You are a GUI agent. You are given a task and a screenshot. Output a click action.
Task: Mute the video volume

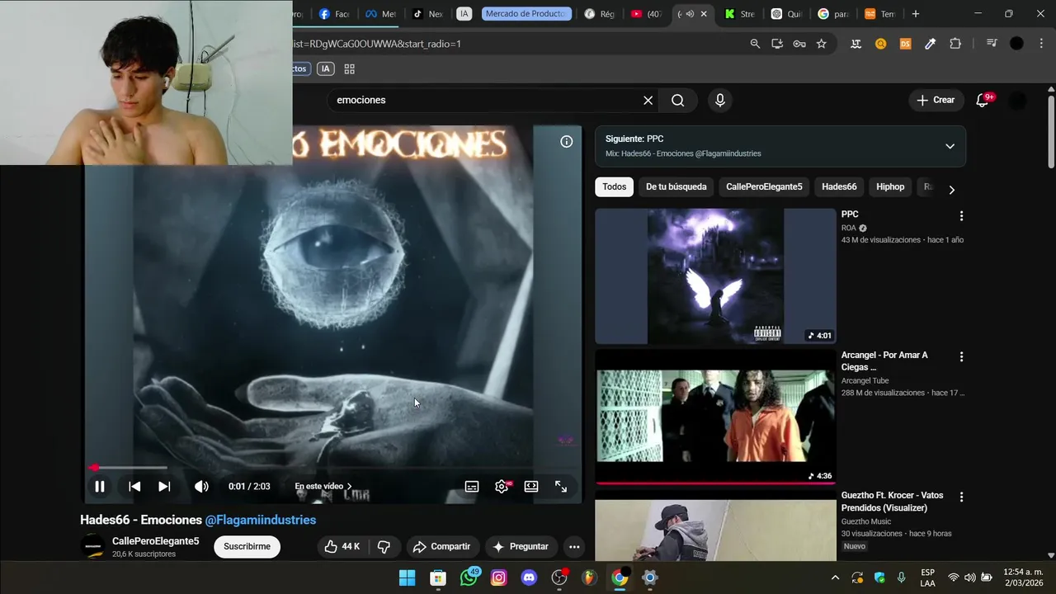click(201, 487)
